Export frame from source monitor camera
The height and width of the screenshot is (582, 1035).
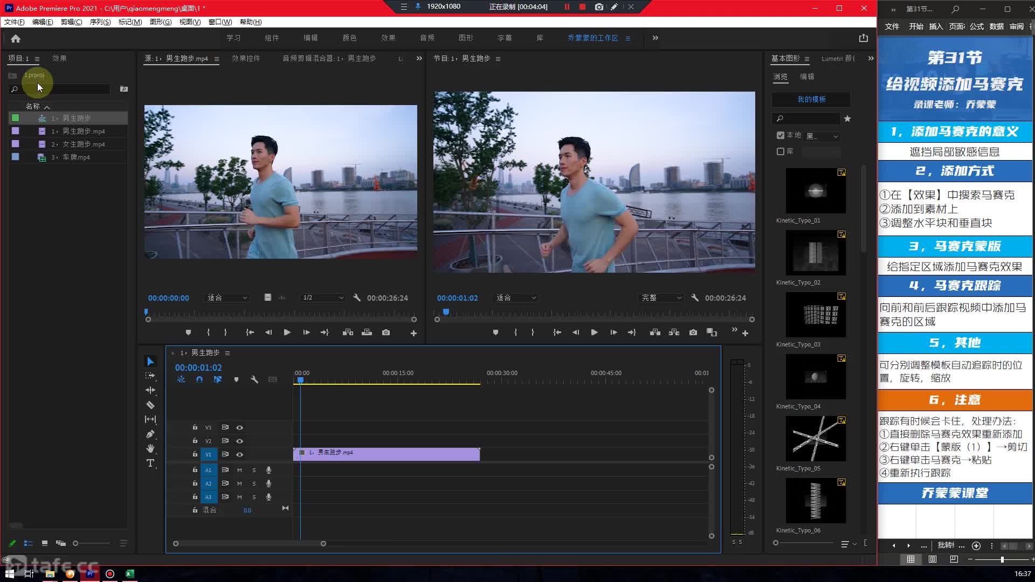(x=386, y=332)
